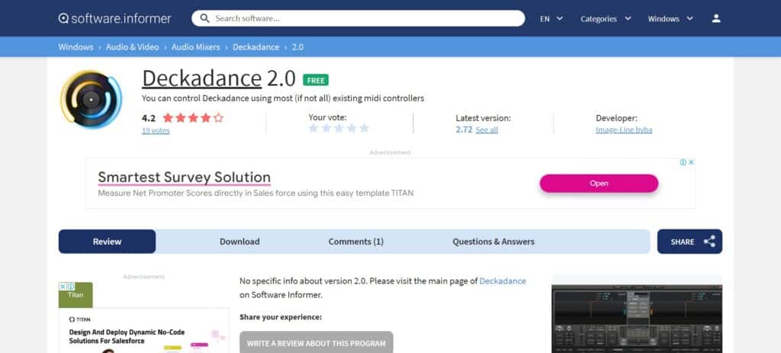Switch to the Download tab
781x353 pixels.
(x=239, y=242)
